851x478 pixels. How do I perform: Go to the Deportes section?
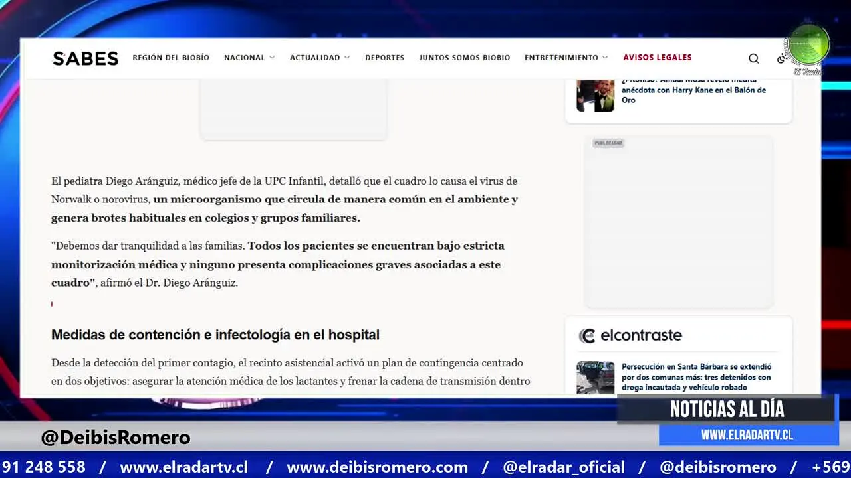tap(384, 58)
